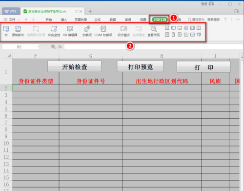Select column F header
This screenshot has height=191, width=244.
click(x=36, y=56)
